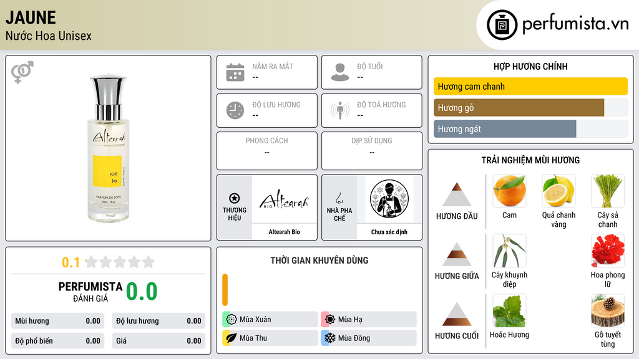This screenshot has width=639, height=359.
Task: Click the perfume bottle product image
Action: coord(109,148)
